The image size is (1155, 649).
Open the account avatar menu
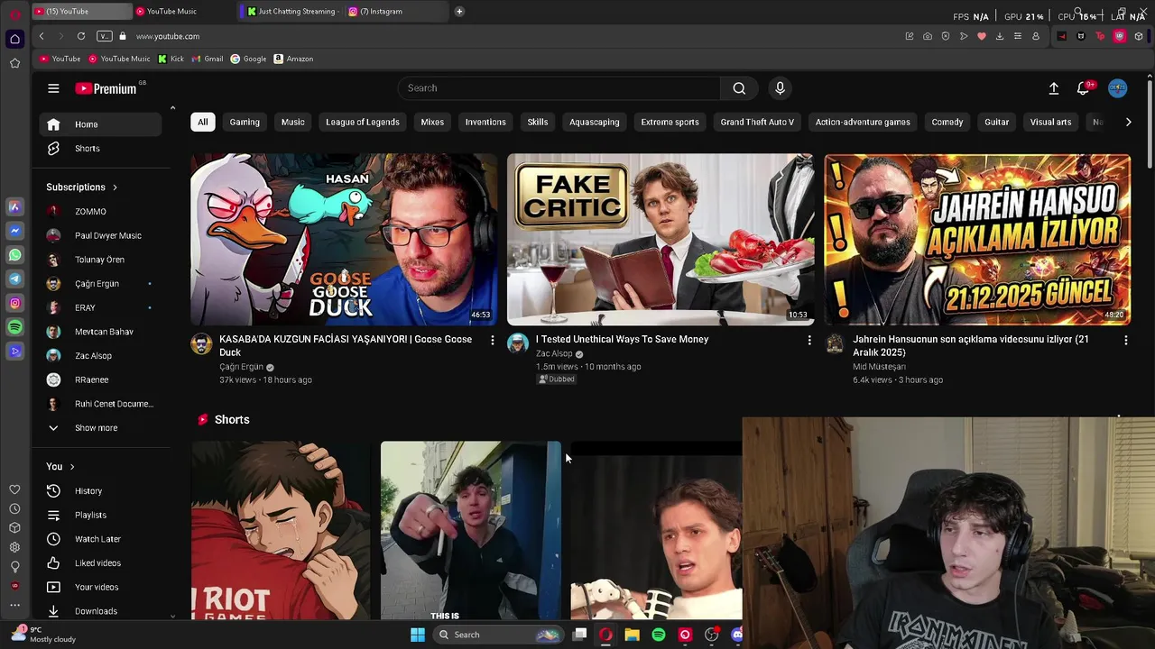(1118, 88)
